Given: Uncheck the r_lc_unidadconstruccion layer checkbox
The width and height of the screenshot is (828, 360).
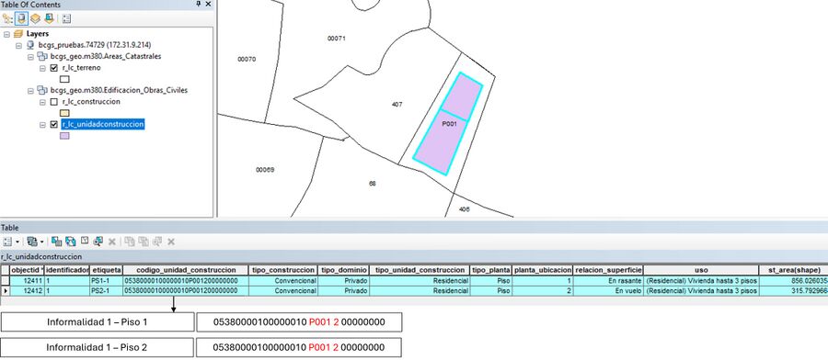Looking at the screenshot, I should coord(53,125).
